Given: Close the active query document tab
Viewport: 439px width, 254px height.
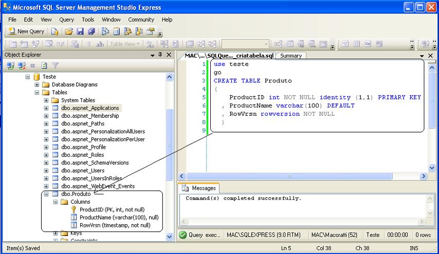Looking at the screenshot, I should (x=431, y=56).
